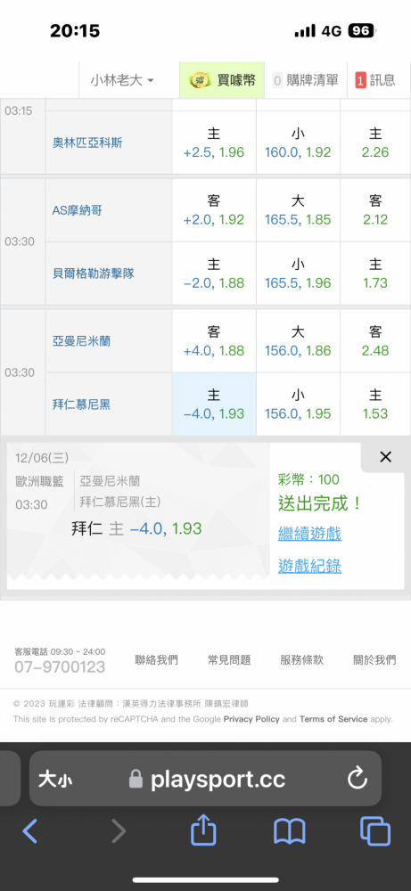This screenshot has height=891, width=411.
Task: Open the Safari tabs overview icon
Action: (x=375, y=831)
